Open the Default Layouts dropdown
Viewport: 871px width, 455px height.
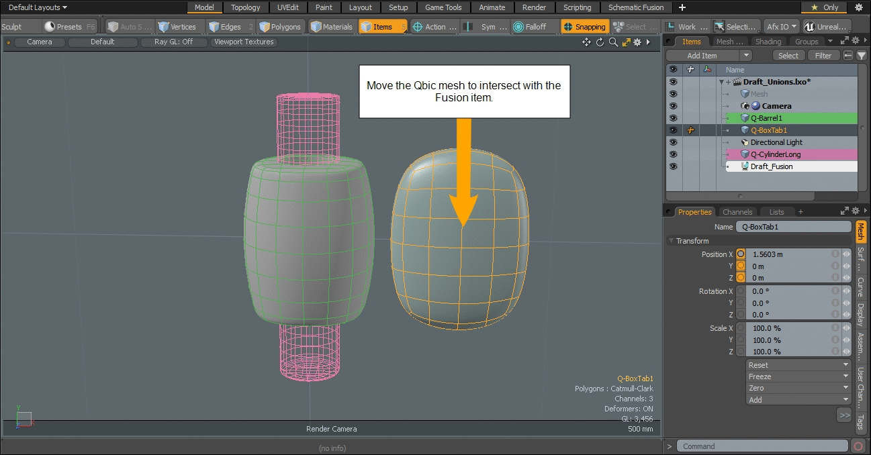click(38, 7)
